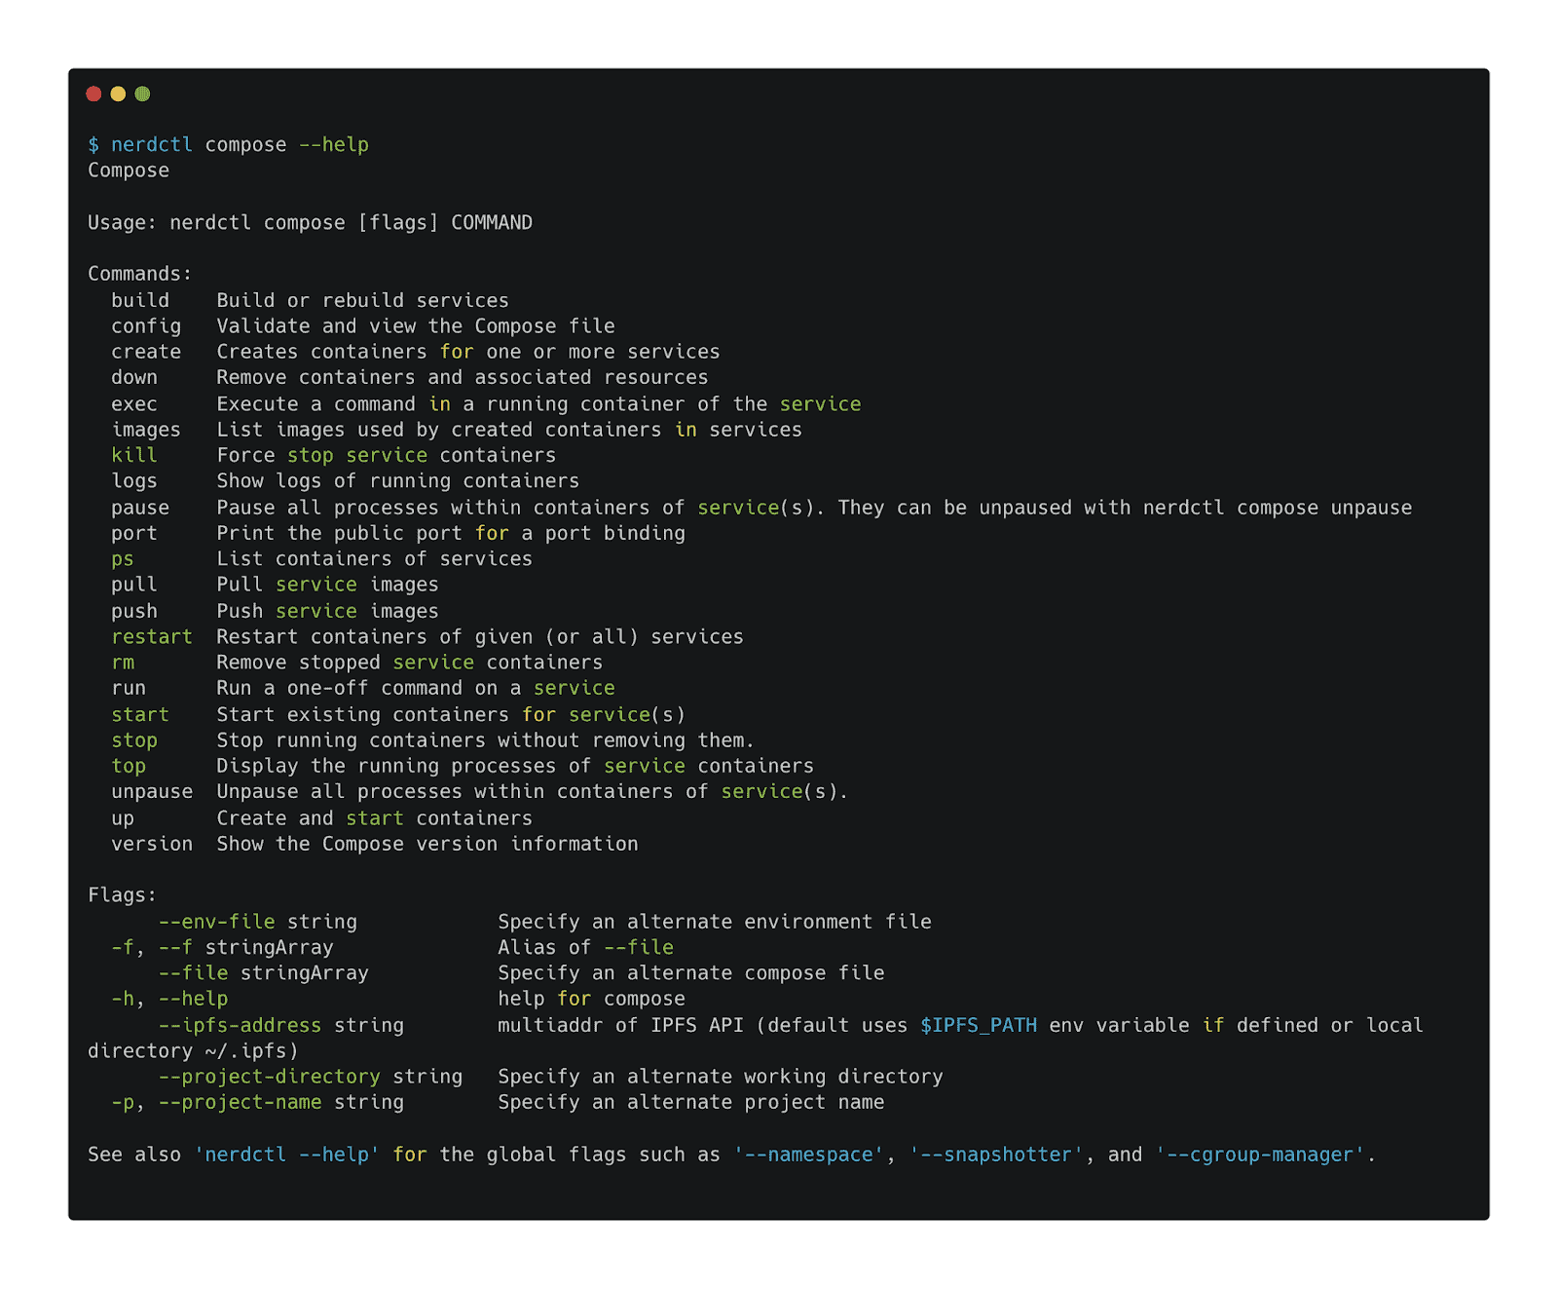Select the 'port' command name
This screenshot has height=1289, width=1558.
pos(134,533)
